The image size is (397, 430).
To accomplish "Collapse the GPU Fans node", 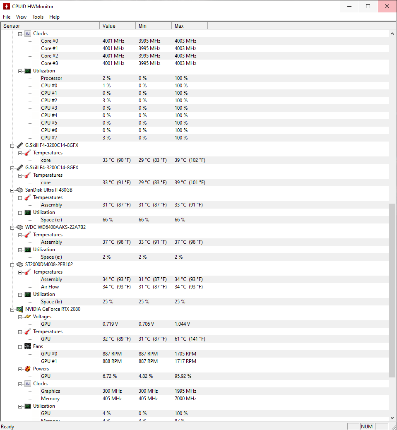I will pyautogui.click(x=20, y=347).
